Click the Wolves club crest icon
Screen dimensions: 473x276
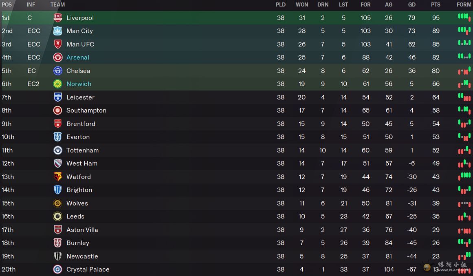[58, 203]
